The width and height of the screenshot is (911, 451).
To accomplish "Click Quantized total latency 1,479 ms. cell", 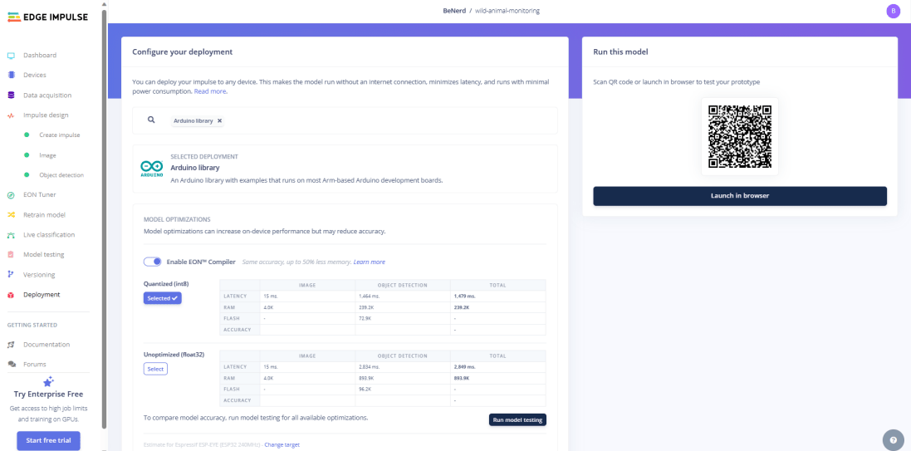I will (x=498, y=297).
